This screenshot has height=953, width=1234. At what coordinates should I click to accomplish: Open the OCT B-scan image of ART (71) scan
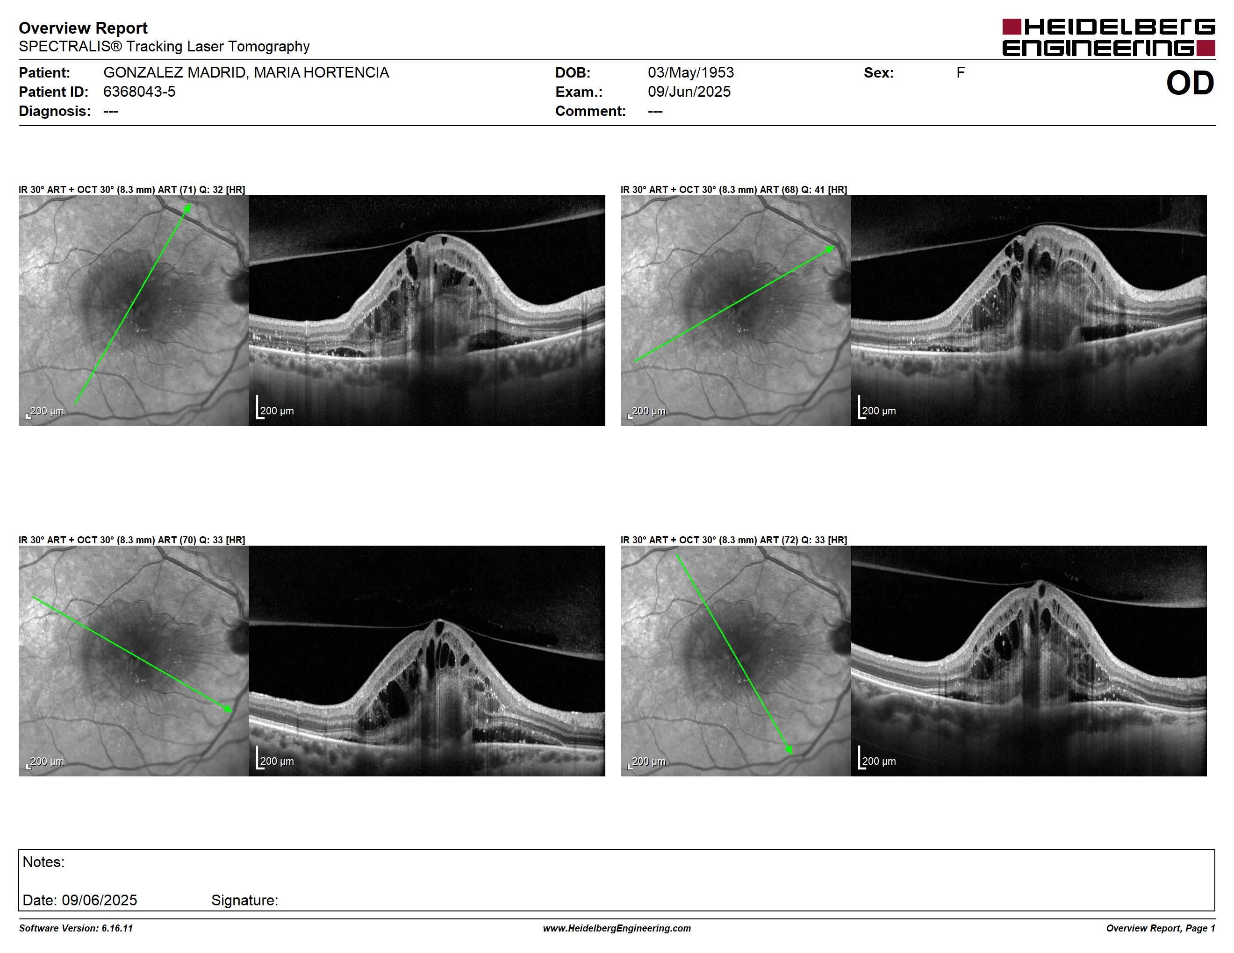tap(427, 311)
